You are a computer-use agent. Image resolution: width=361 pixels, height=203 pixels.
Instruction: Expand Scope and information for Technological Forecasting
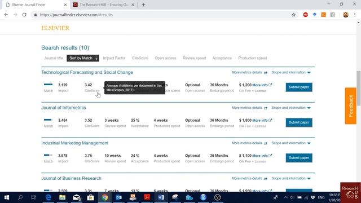pos(291,73)
